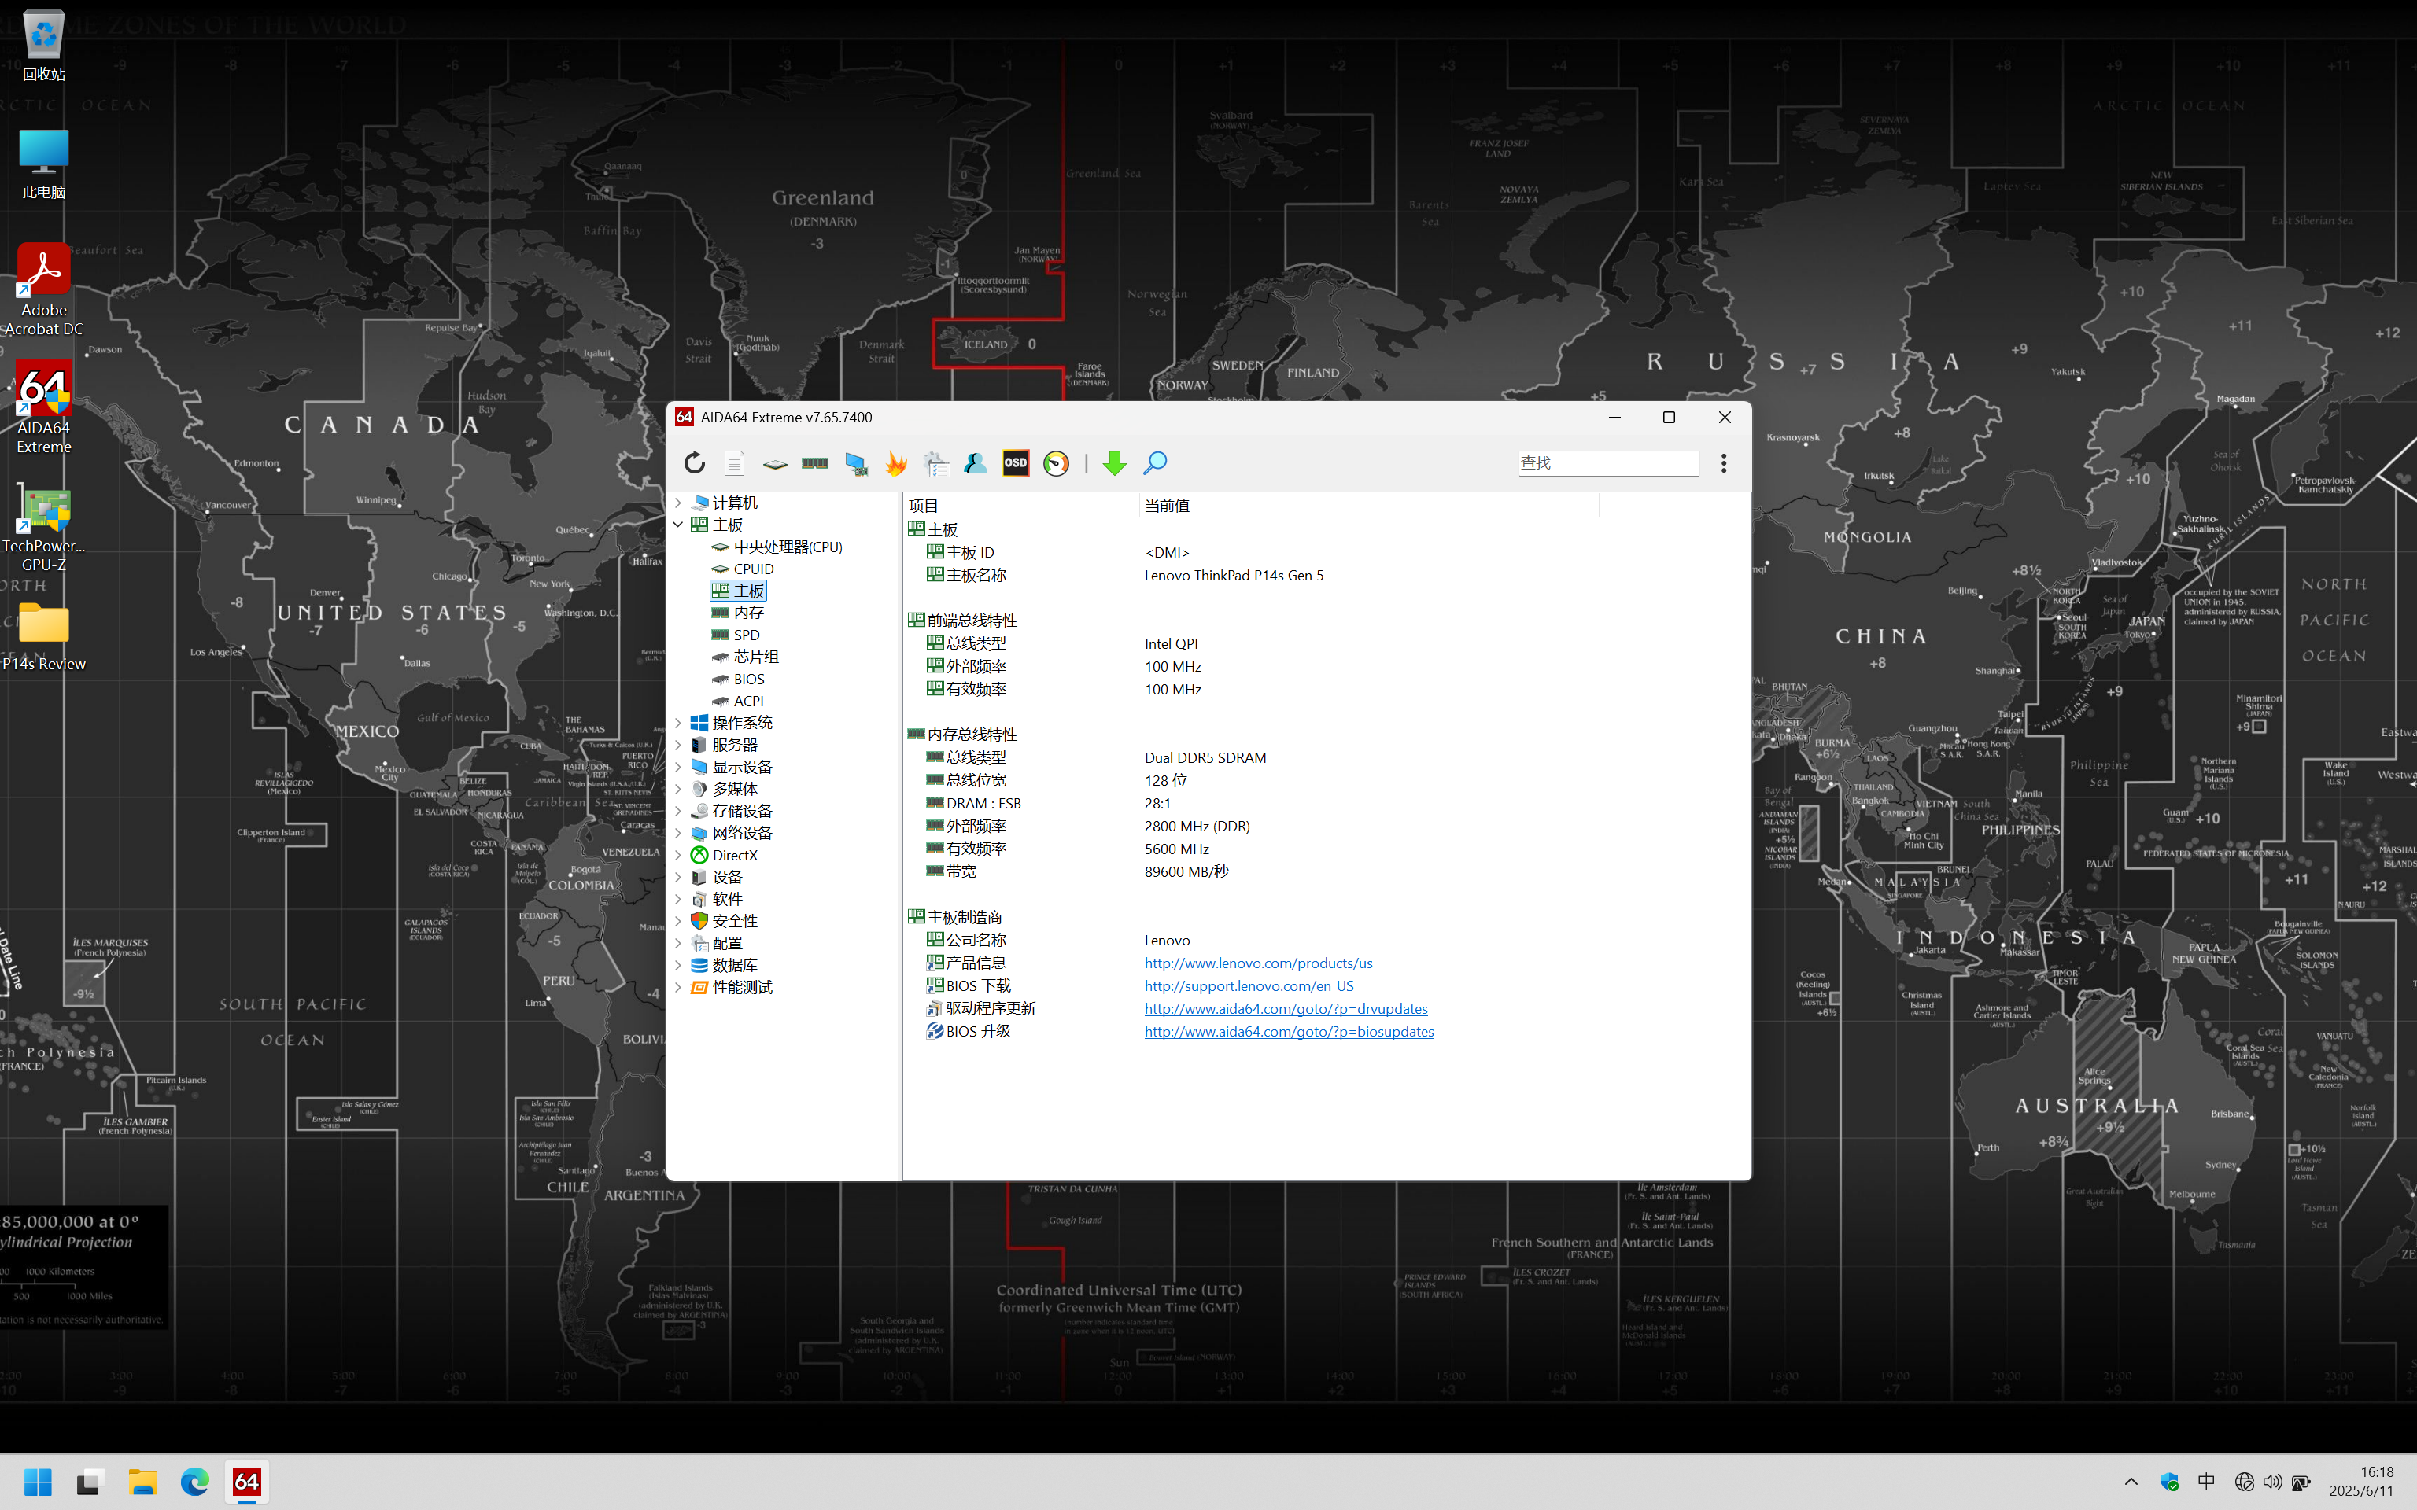Viewport: 2417px width, 1510px height.
Task: Open the three-dot menu in AIDA64
Action: tap(1724, 462)
